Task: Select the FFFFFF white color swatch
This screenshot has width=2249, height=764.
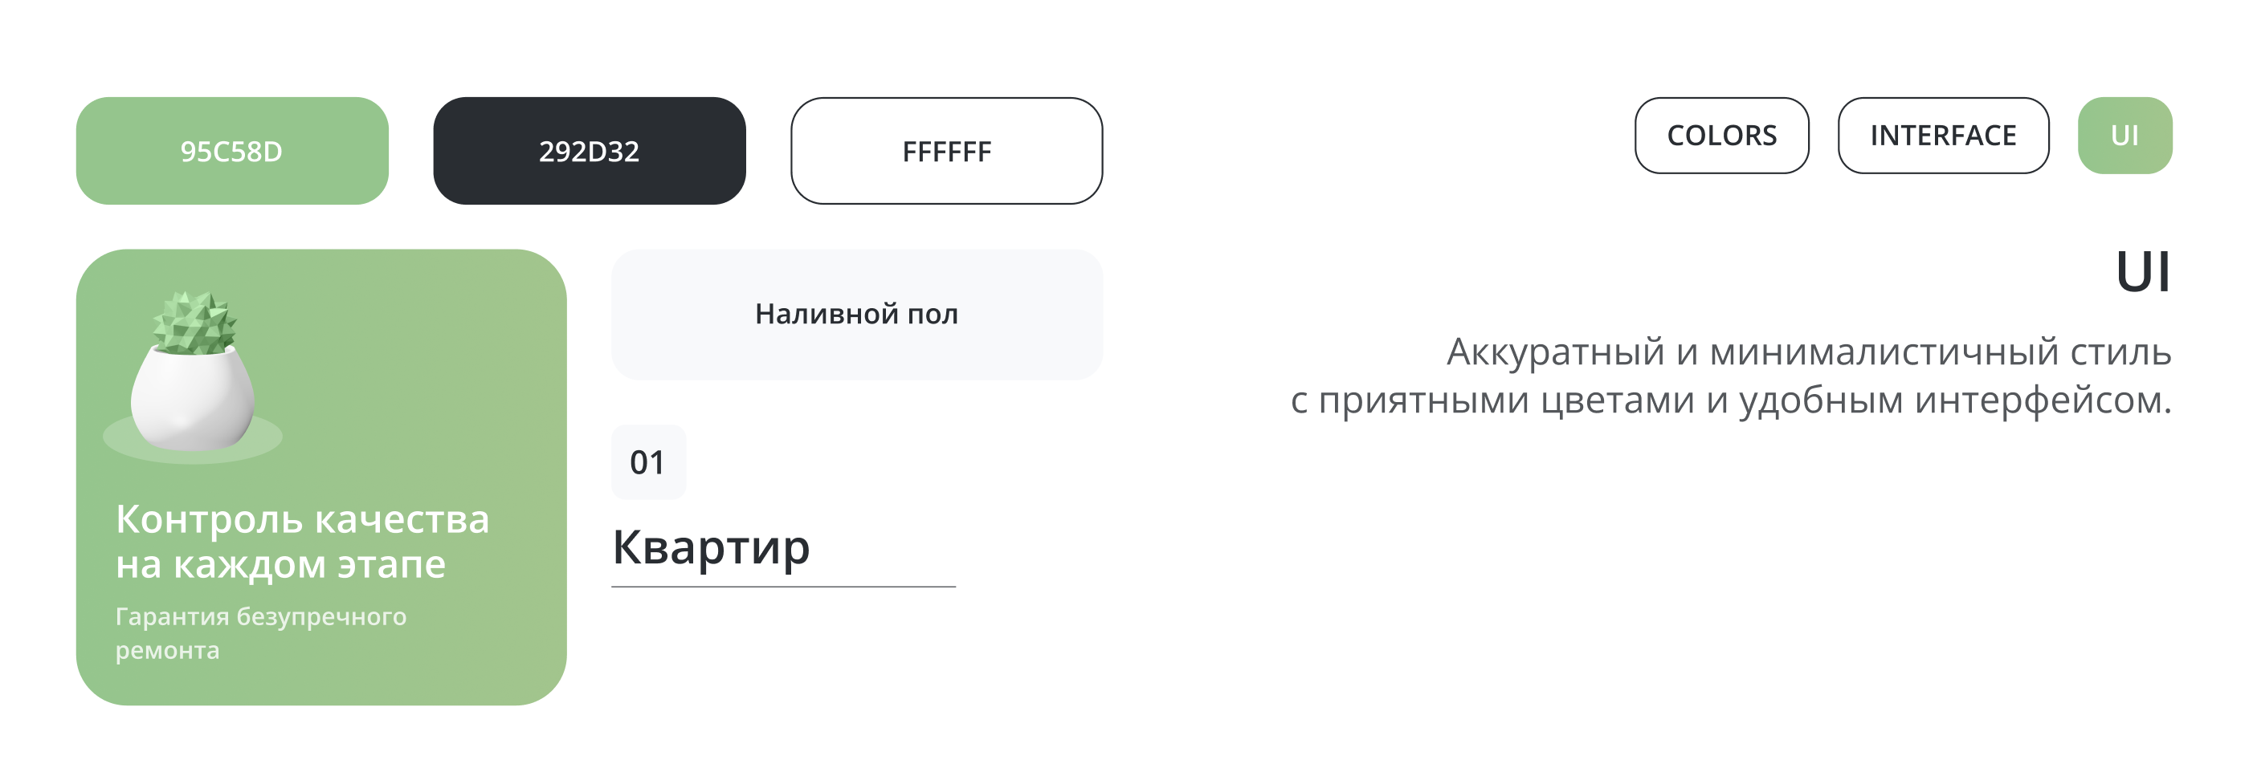Action: pyautogui.click(x=946, y=151)
